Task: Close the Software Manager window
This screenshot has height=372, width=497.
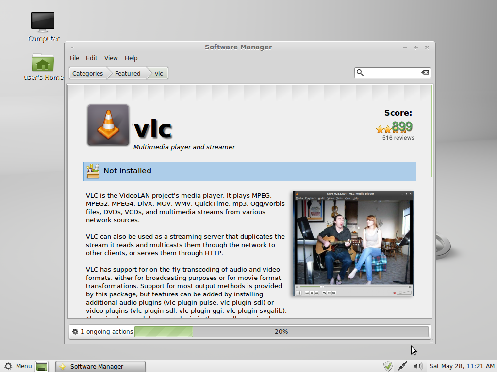Action: point(427,47)
